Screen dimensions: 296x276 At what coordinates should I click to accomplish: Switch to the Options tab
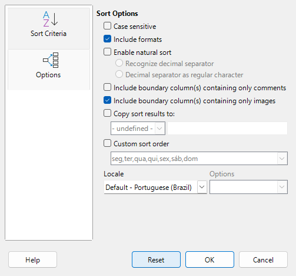(49, 70)
